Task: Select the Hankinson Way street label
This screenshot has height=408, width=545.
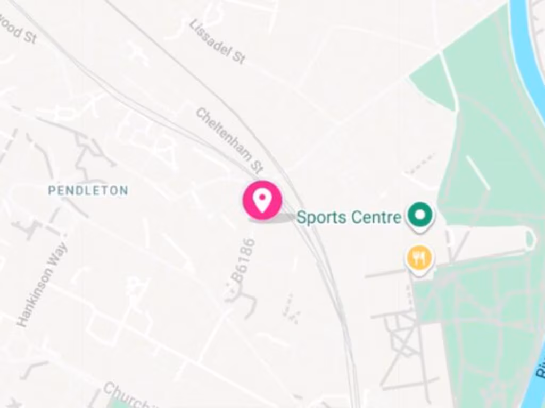Action: [43, 284]
